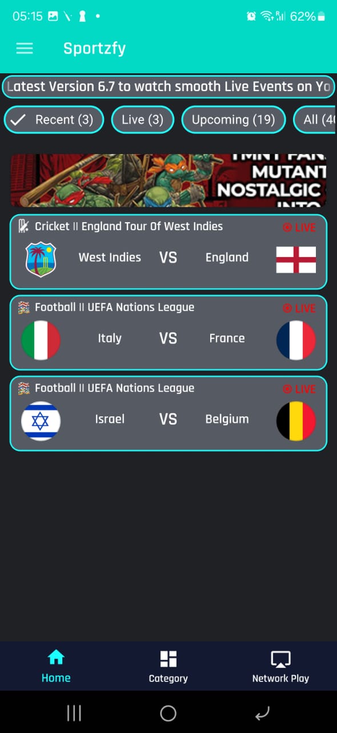Open the West Indies vs England match card

(168, 252)
